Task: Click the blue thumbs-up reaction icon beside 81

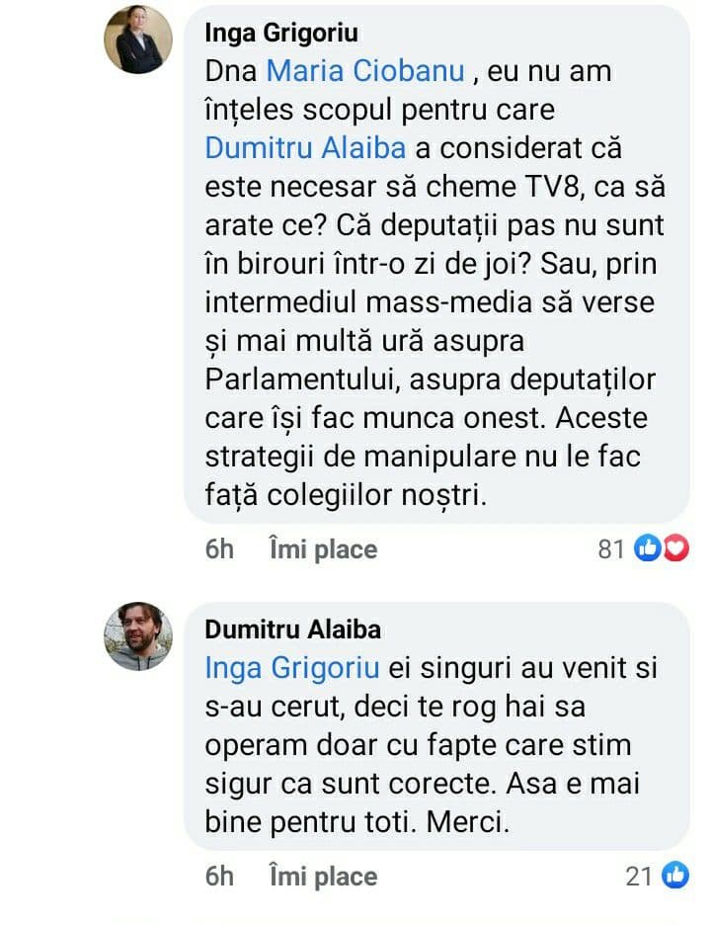Action: click(x=648, y=548)
